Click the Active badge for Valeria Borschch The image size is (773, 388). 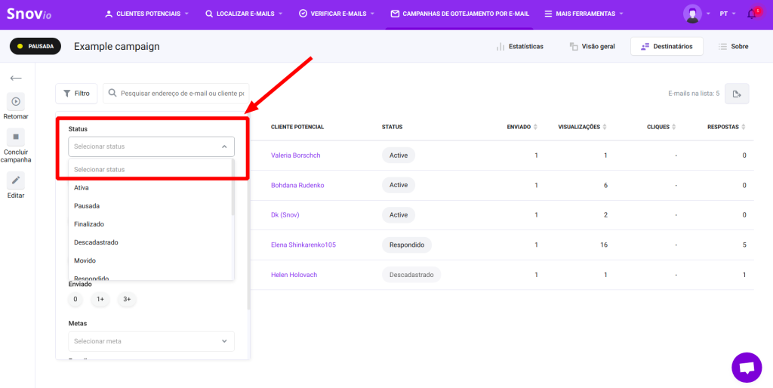click(399, 156)
